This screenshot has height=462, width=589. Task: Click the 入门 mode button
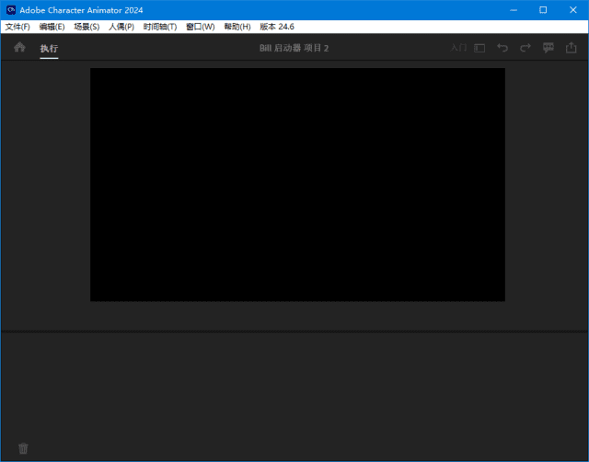(x=458, y=48)
